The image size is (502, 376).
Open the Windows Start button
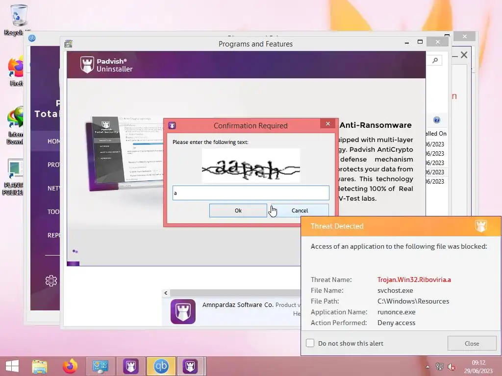tap(12, 366)
